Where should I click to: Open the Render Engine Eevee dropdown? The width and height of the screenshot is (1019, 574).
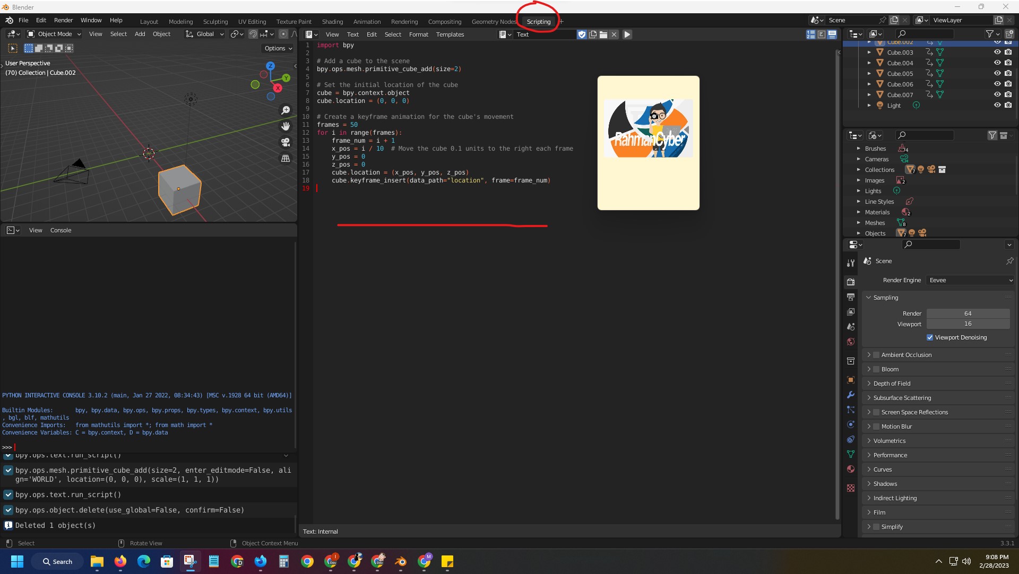click(970, 280)
